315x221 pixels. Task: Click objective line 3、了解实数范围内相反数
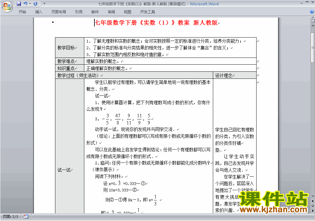pos(125,54)
